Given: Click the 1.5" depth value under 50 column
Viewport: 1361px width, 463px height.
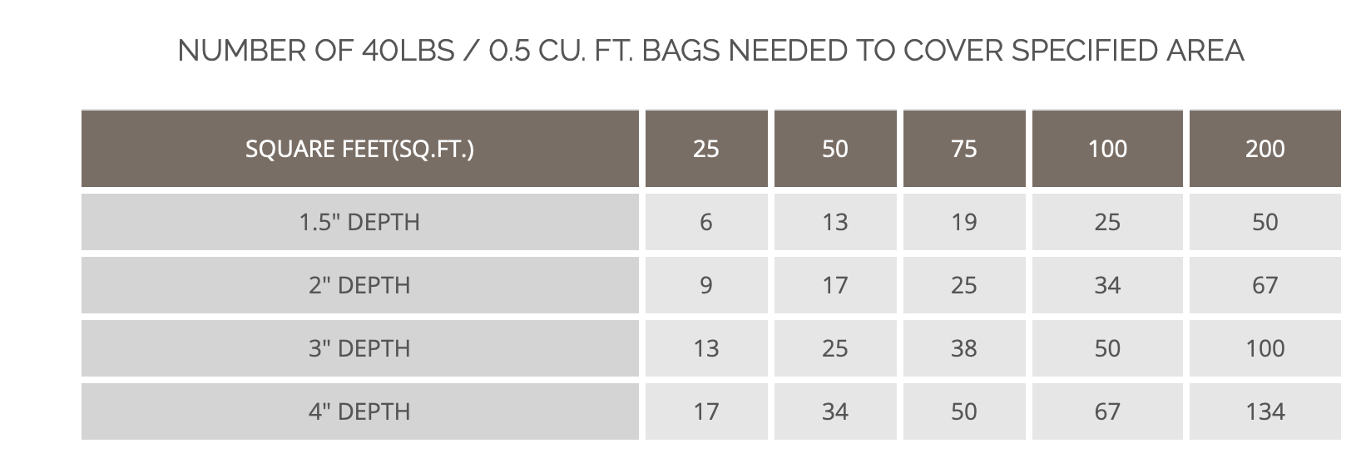Looking at the screenshot, I should click(834, 222).
